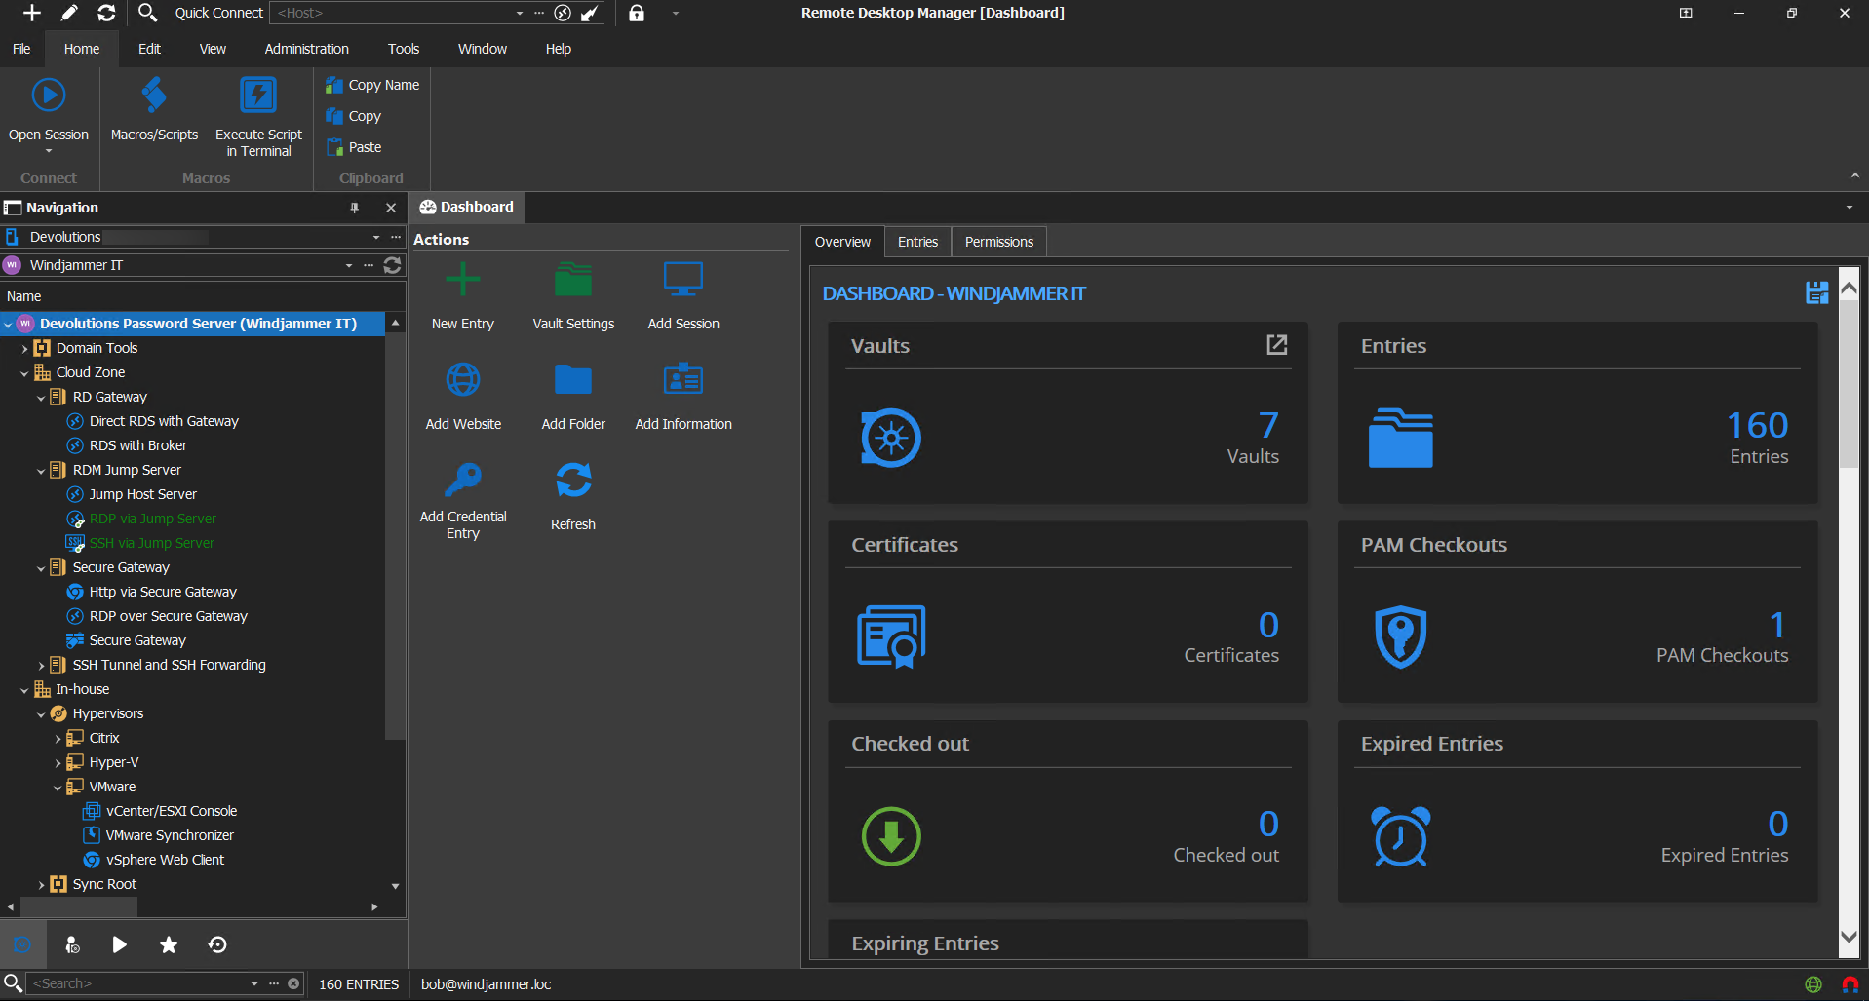This screenshot has height=1001, width=1869.
Task: Select the Overview dashboard tab
Action: coord(842,242)
